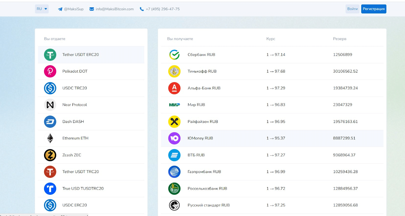Choose Мир RUB to receive

(272, 105)
